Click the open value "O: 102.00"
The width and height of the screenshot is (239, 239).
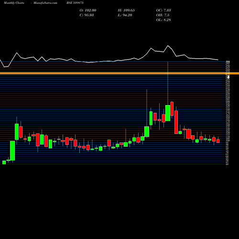88,10
